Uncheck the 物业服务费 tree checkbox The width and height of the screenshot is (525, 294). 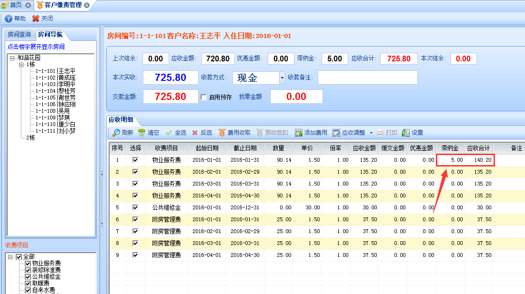pyautogui.click(x=28, y=264)
